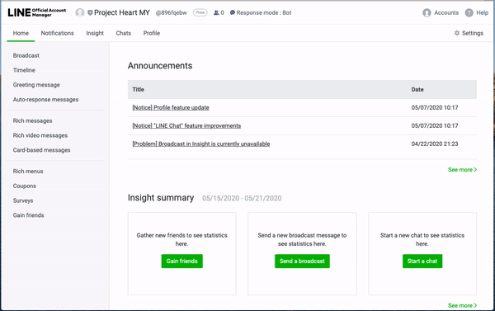Image resolution: width=495 pixels, height=311 pixels.
Task: Click the Project Heart MY account name
Action: coord(122,12)
